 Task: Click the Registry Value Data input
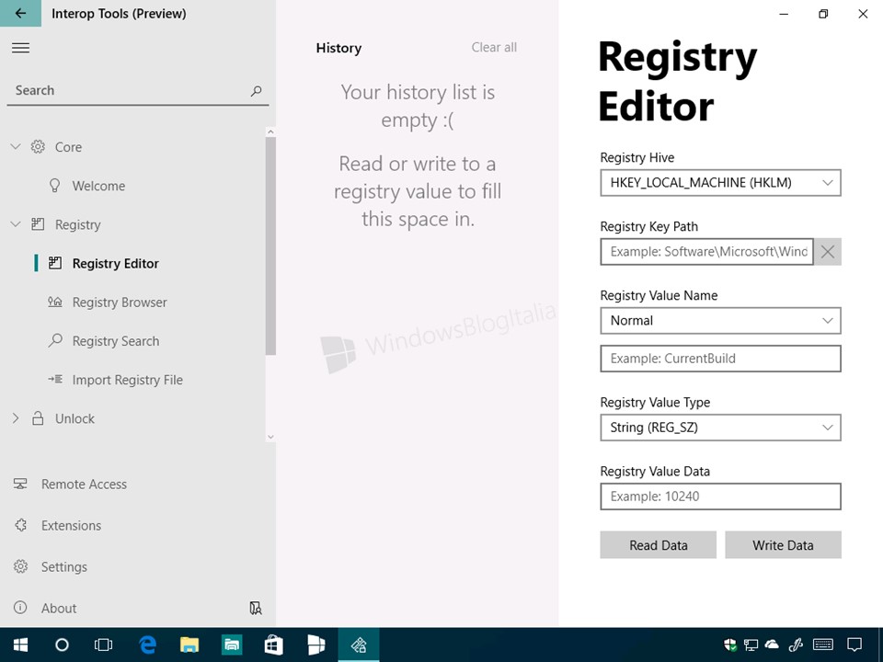(x=720, y=496)
